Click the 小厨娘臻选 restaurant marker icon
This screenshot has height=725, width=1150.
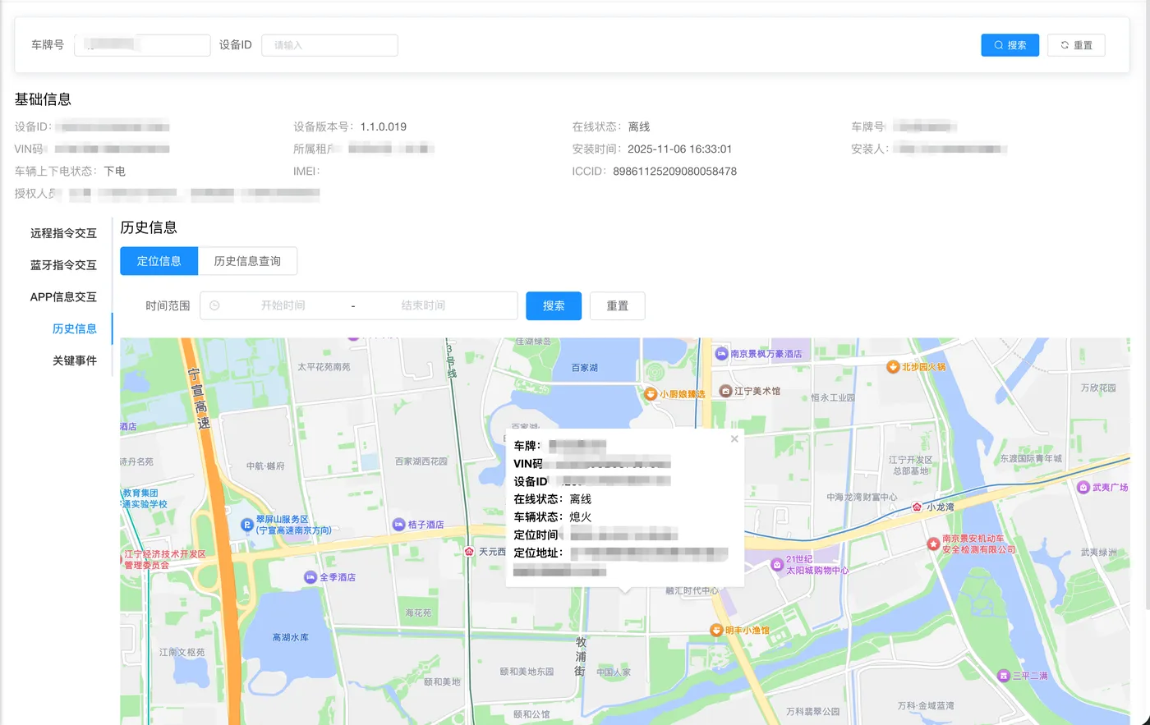tap(651, 394)
